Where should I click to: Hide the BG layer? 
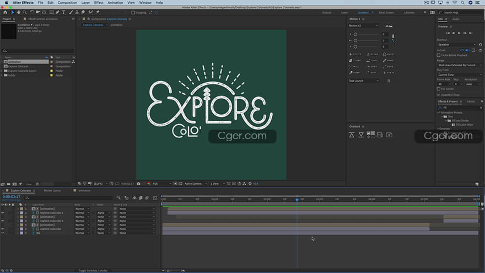point(2,233)
